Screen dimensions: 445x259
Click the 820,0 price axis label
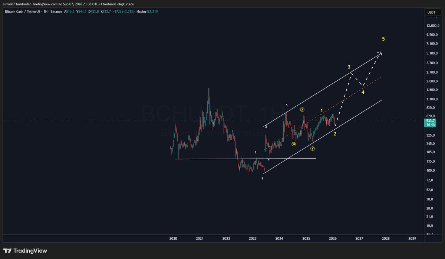tap(431, 108)
